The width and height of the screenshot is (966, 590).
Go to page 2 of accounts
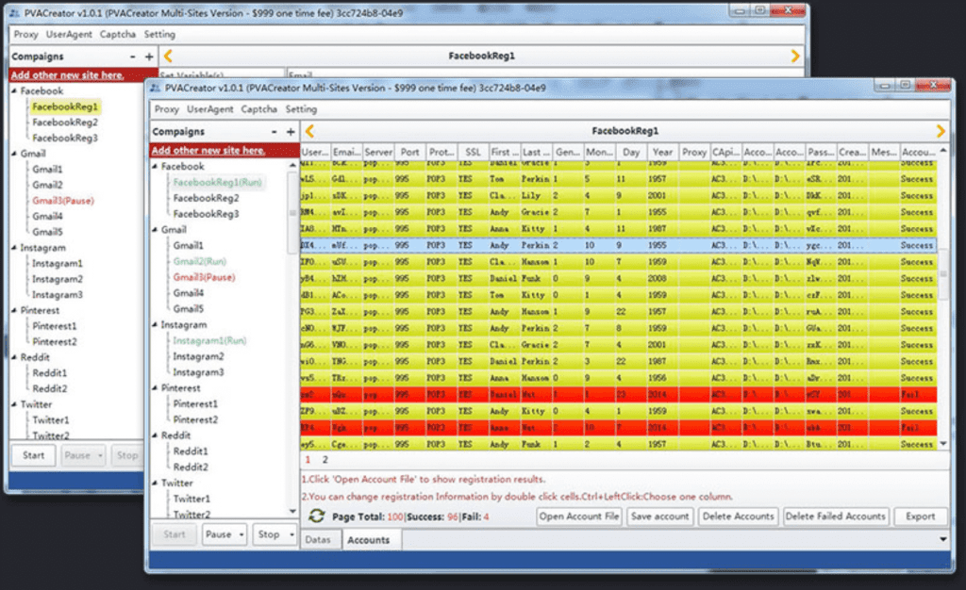click(325, 460)
